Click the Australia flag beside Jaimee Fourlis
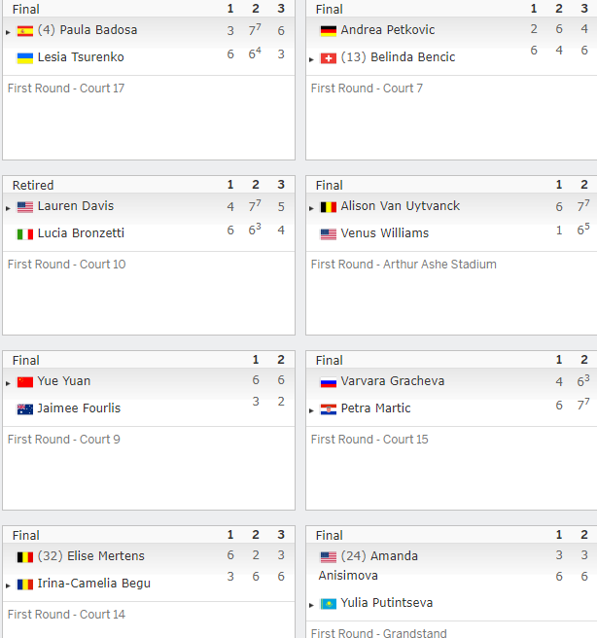Screen dimensions: 597x638 (x=25, y=409)
